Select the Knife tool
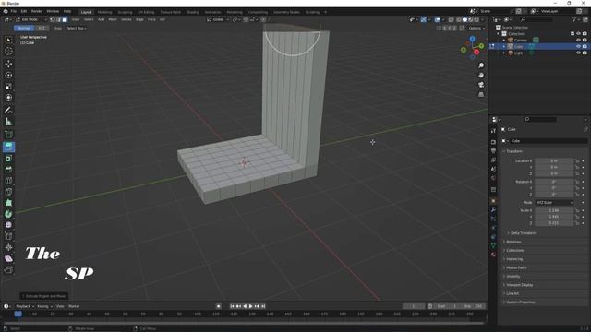The width and height of the screenshot is (591, 332). pyautogui.click(x=8, y=192)
